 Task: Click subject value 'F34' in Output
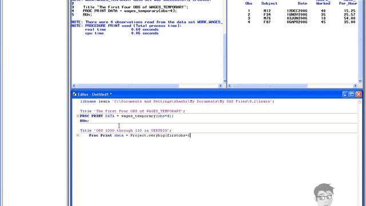tap(267, 14)
